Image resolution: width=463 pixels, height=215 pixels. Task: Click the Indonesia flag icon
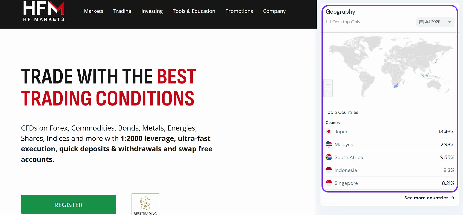329,170
